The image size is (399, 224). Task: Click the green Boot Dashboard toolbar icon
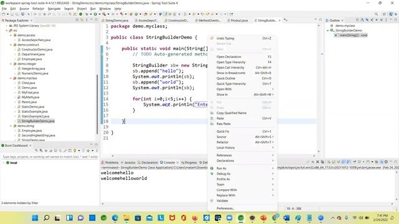[x=81, y=14]
